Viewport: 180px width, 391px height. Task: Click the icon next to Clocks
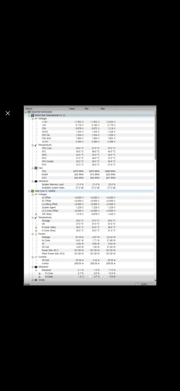click(x=36, y=280)
